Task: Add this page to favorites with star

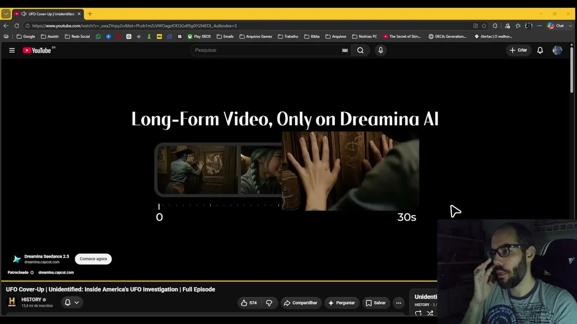Action: 484,26
